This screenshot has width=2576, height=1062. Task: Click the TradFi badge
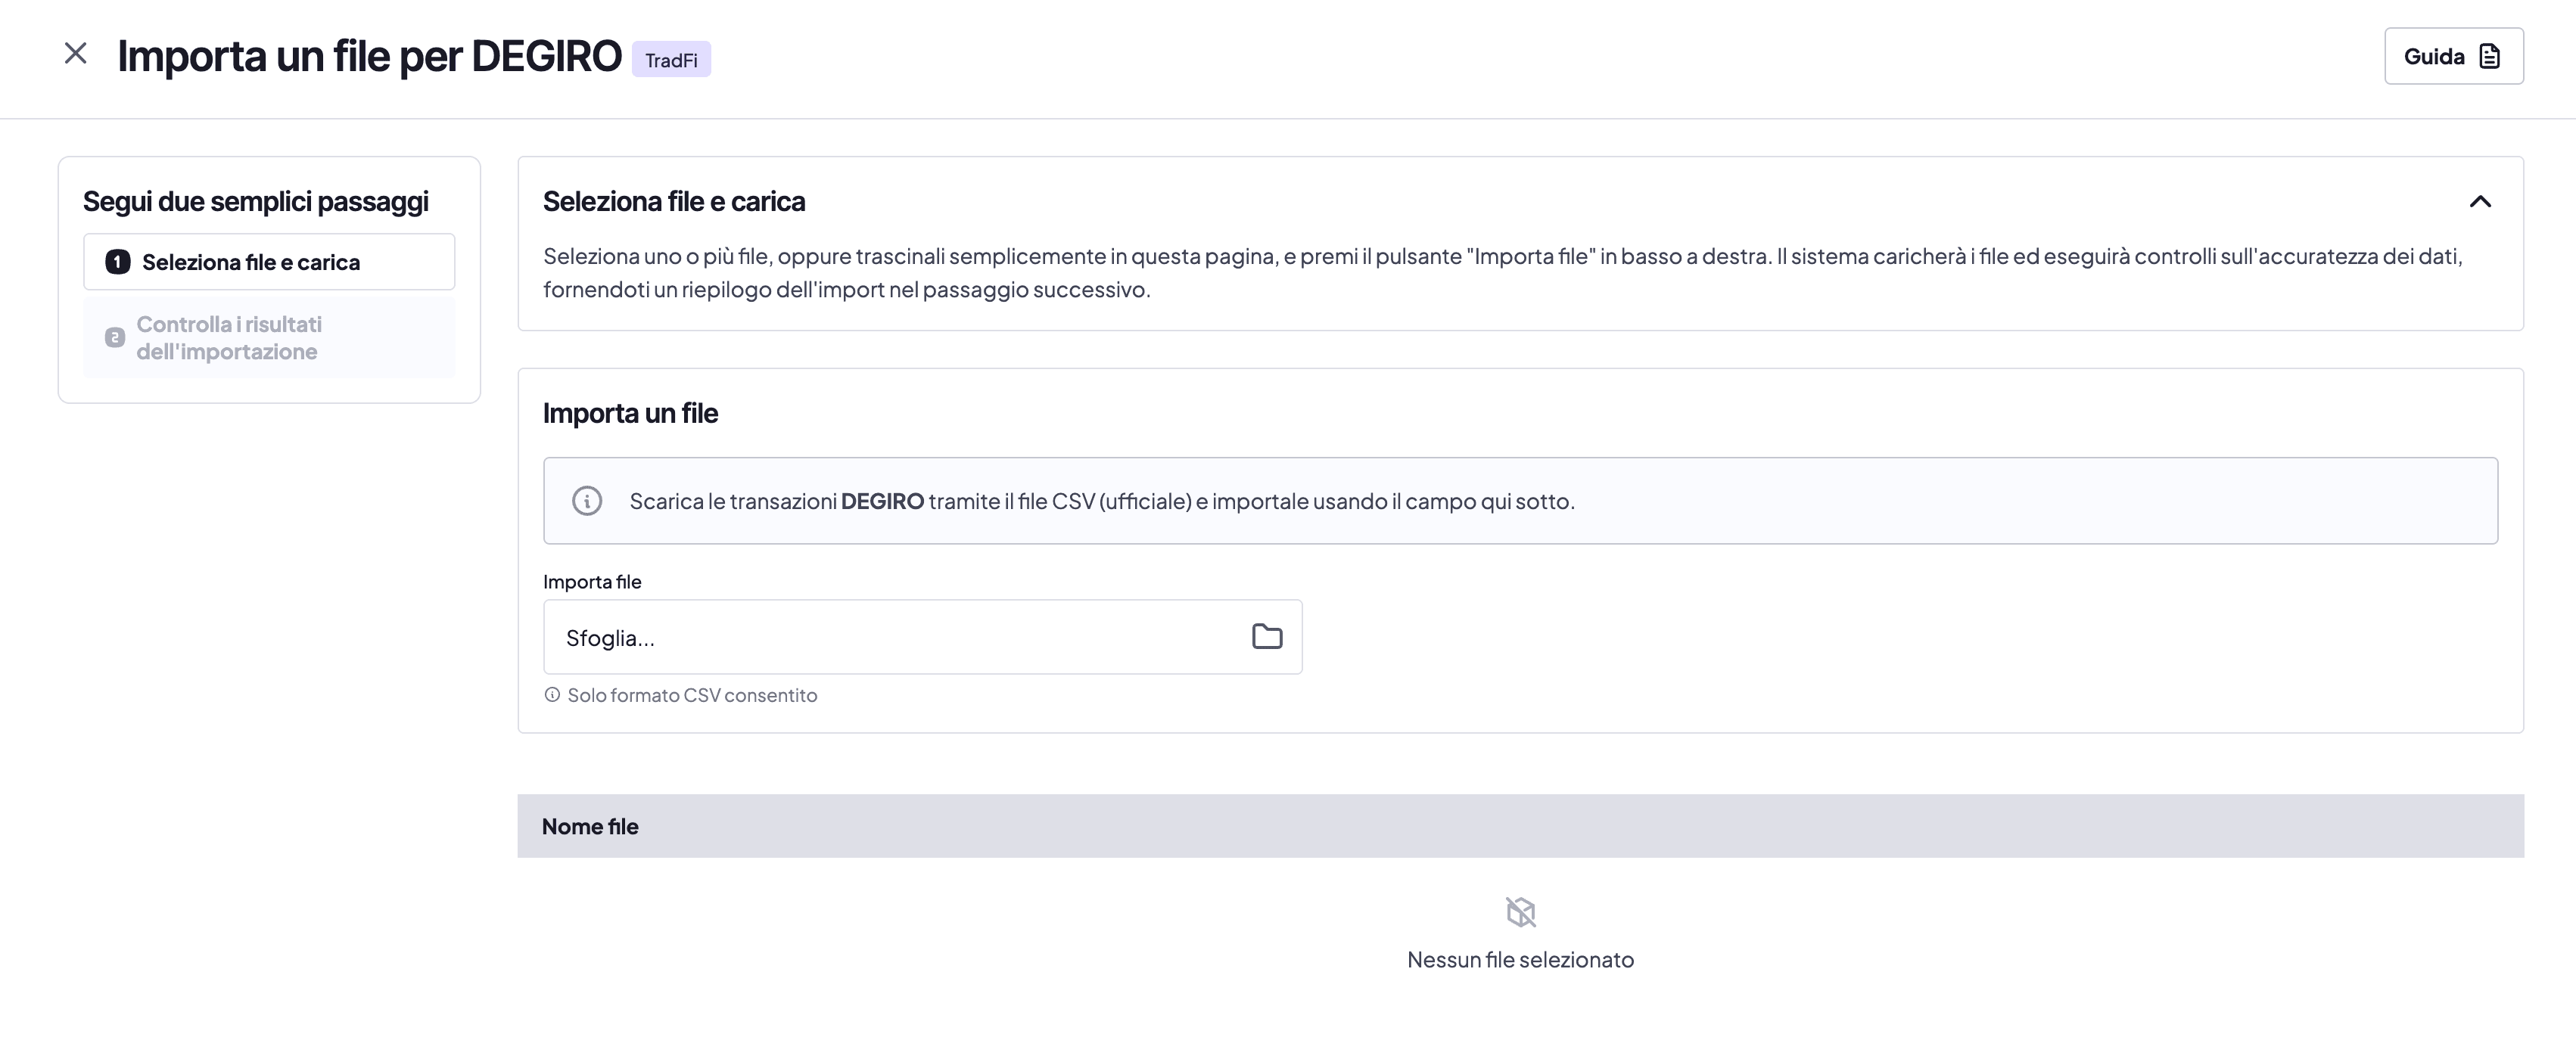click(671, 60)
